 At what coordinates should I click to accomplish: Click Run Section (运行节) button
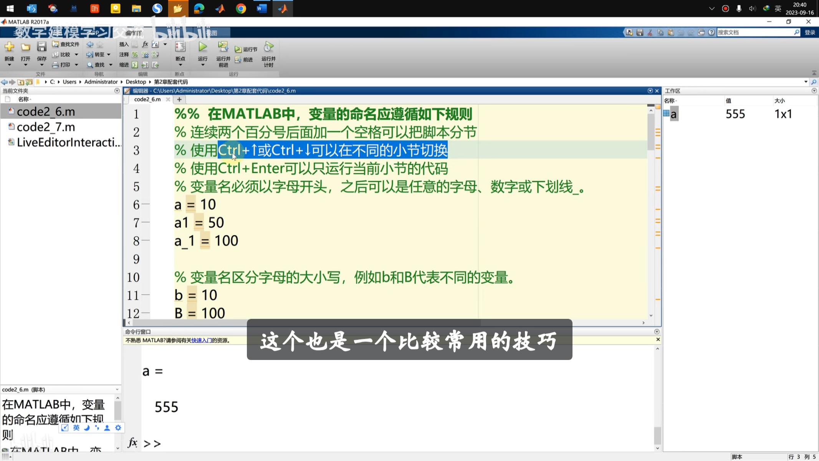click(x=246, y=49)
